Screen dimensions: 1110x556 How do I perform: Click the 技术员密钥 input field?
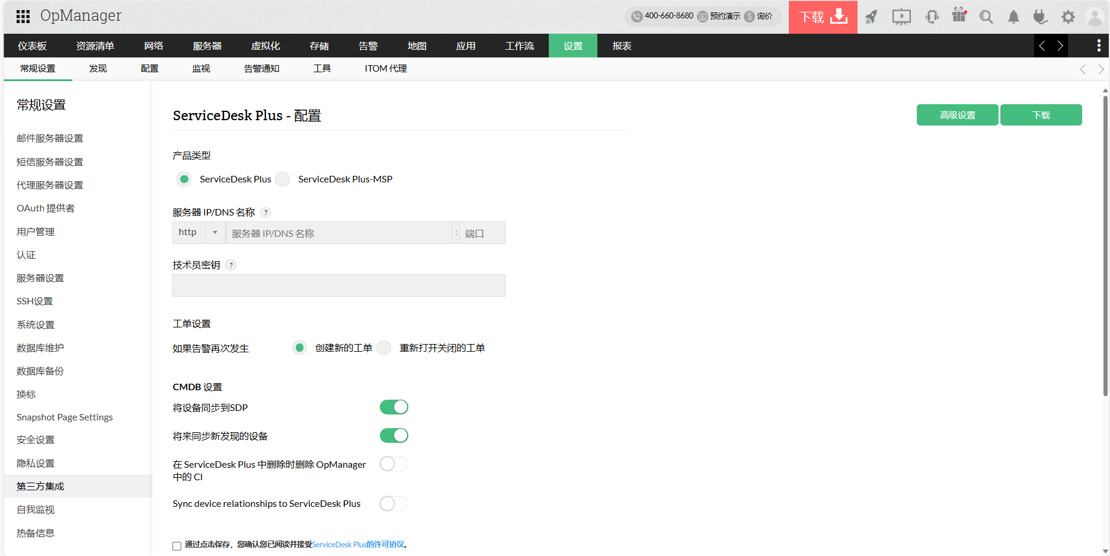[x=339, y=285]
